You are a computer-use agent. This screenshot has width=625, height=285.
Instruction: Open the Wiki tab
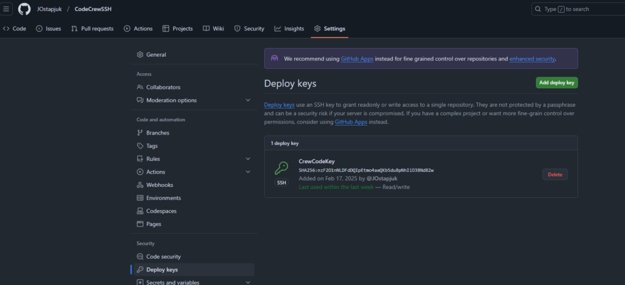[214, 29]
